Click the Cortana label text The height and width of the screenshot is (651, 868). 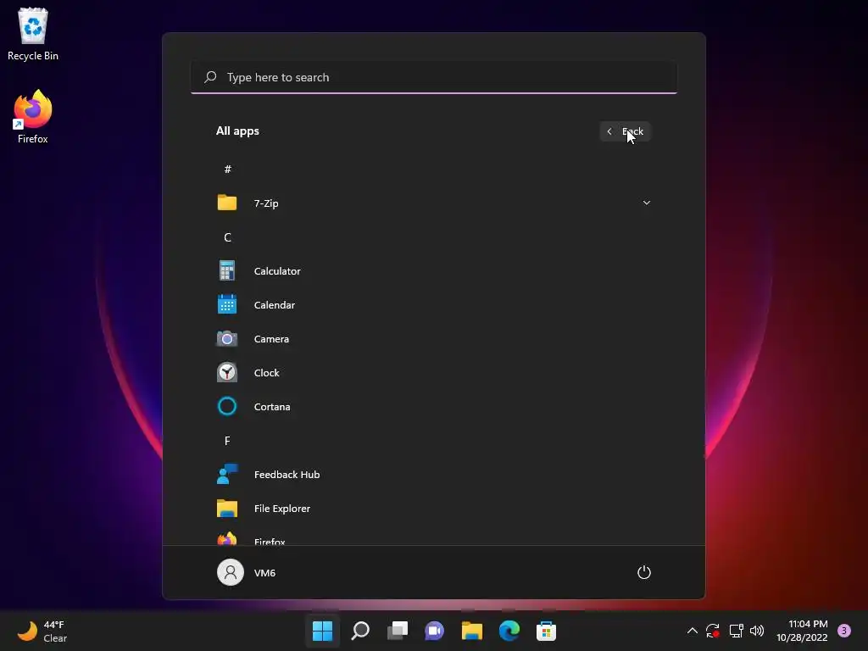click(x=272, y=406)
